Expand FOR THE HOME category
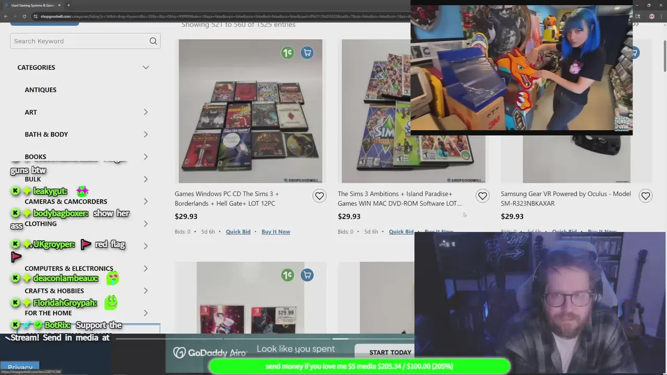Screen dimensions: 667x375 146,313
